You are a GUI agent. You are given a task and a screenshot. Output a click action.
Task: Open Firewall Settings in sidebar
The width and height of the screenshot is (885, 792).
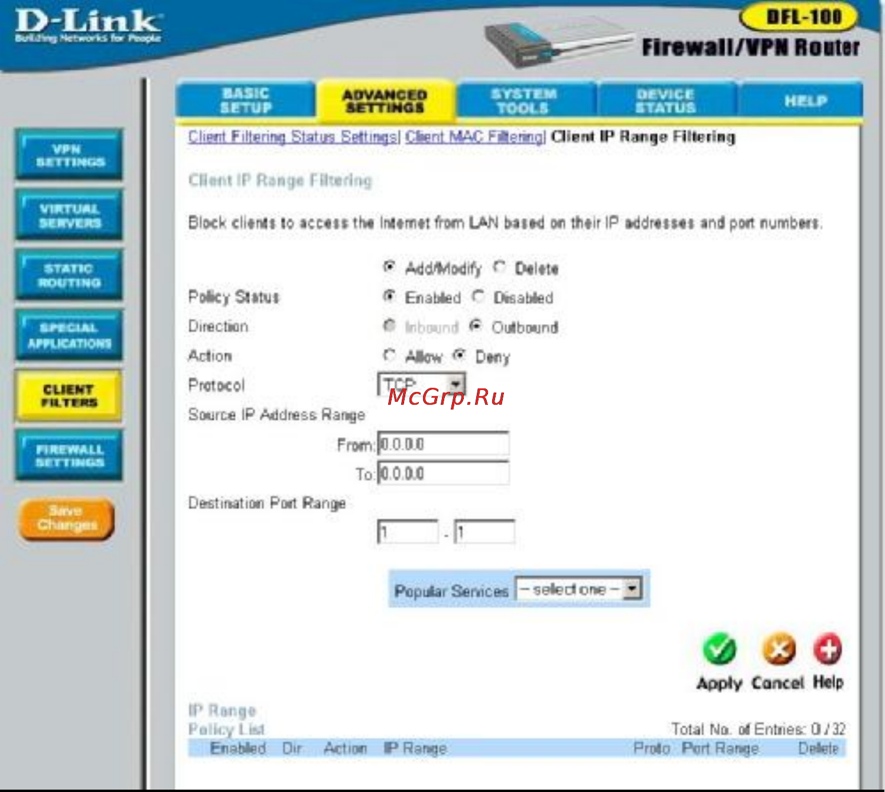69,456
